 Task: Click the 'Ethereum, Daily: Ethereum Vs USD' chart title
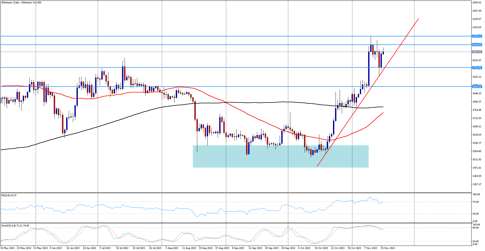click(21, 3)
